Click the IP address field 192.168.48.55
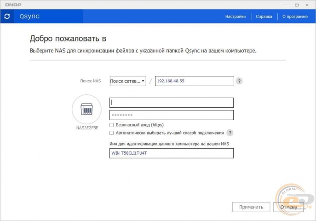Image resolution: width=316 pixels, height=221 pixels. 194,81
